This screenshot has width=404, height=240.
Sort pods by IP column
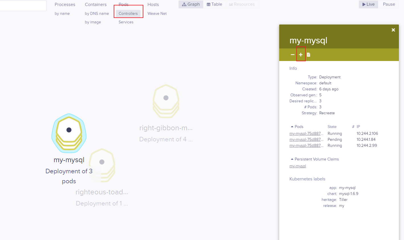[x=358, y=127]
